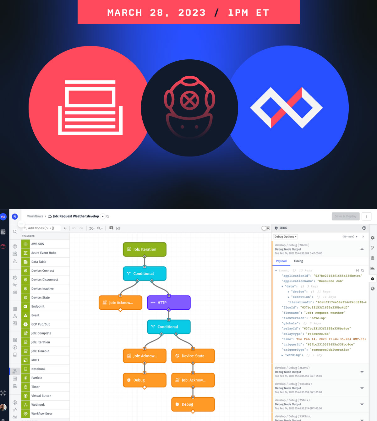Click the selected workflows icon in sidebar
Image resolution: width=377 pixels, height=421 pixels.
(x=15, y=371)
